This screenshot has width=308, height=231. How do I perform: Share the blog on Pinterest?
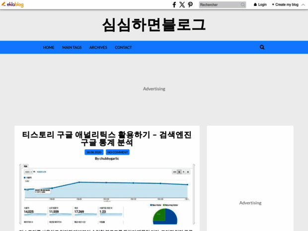point(190,4)
